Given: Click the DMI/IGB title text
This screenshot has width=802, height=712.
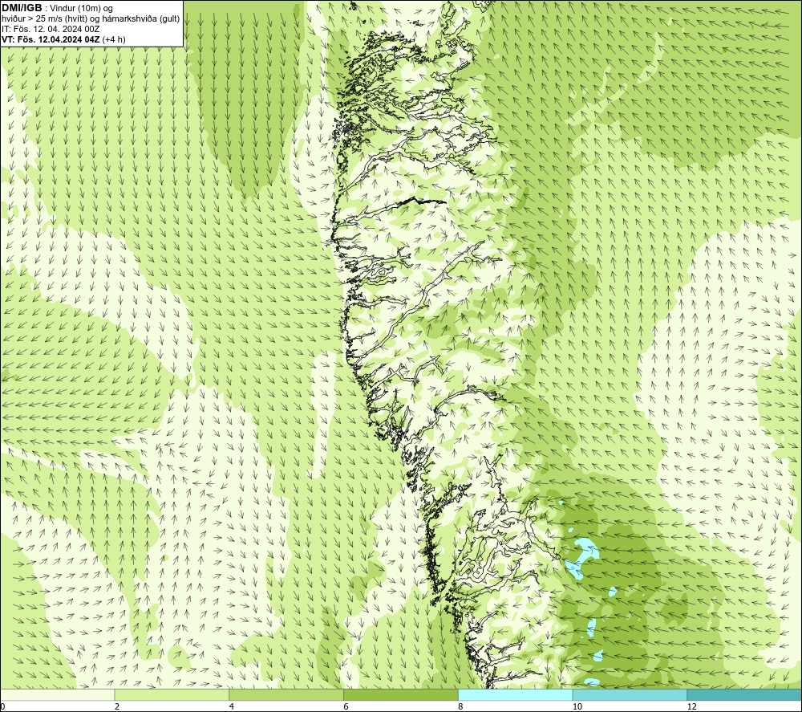Looking at the screenshot, I should 22,8.
